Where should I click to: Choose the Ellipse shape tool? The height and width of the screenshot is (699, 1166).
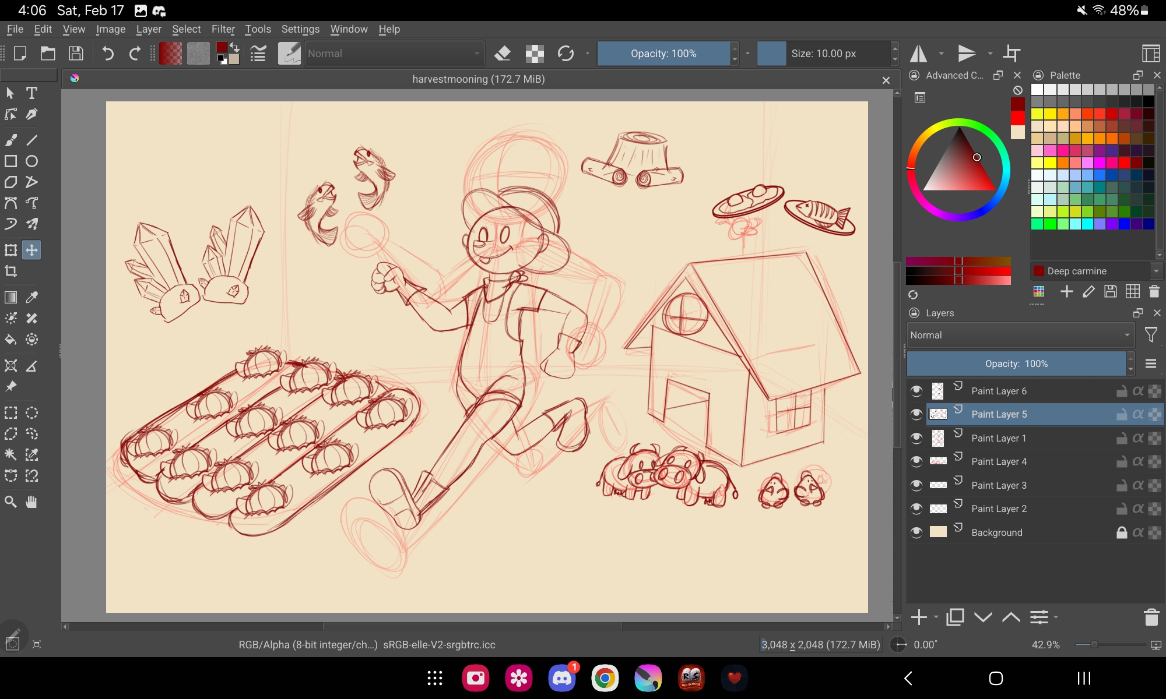point(31,161)
